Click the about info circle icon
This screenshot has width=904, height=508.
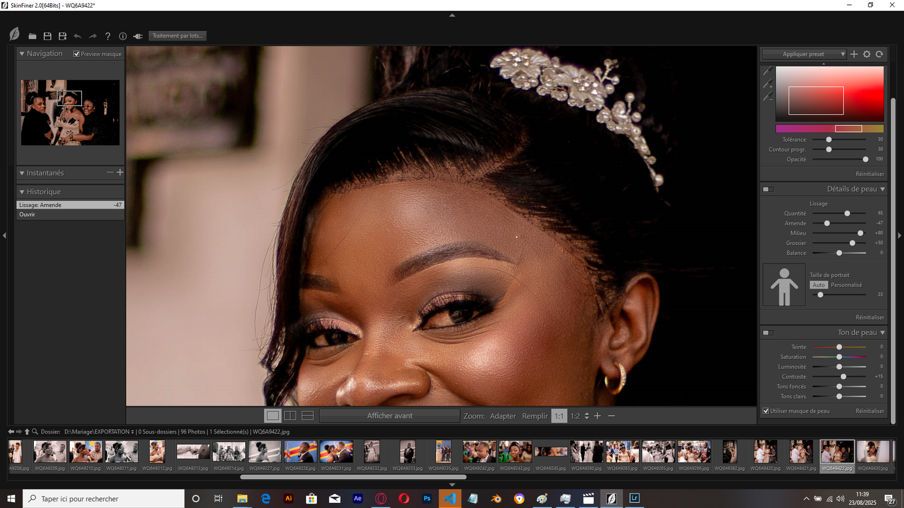(x=123, y=36)
